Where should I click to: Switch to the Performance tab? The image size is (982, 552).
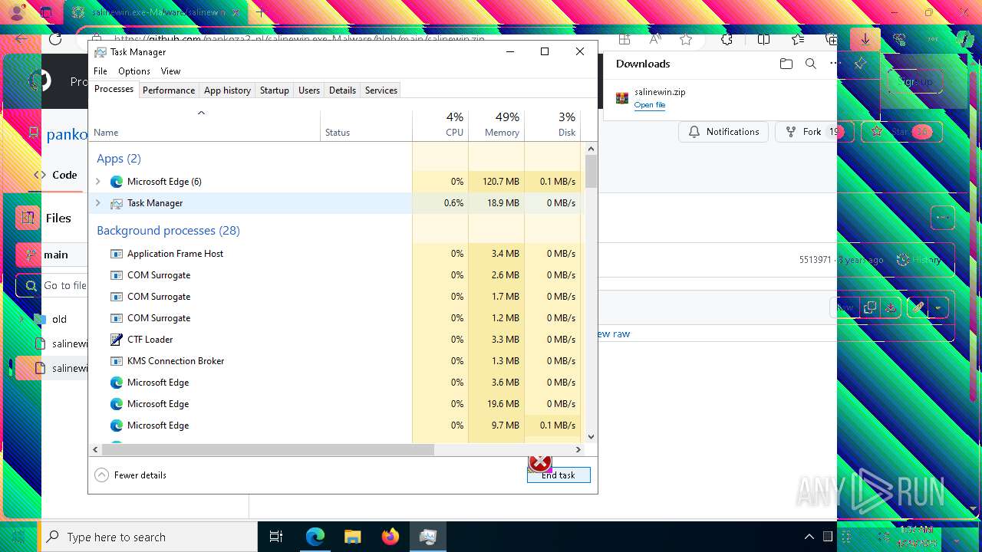[169, 90]
